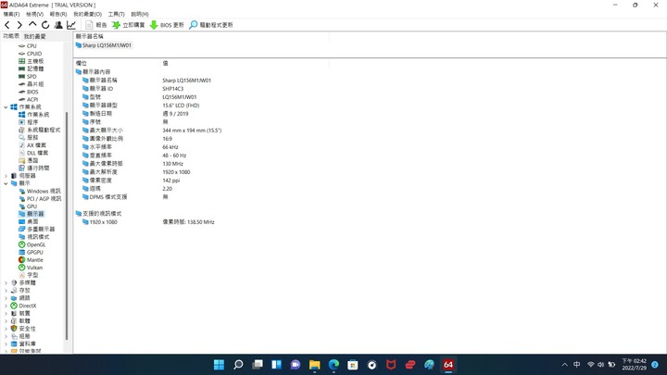Expand the 伺服器 server tree category
Screen dimensions: 667x375
click(x=6, y=176)
